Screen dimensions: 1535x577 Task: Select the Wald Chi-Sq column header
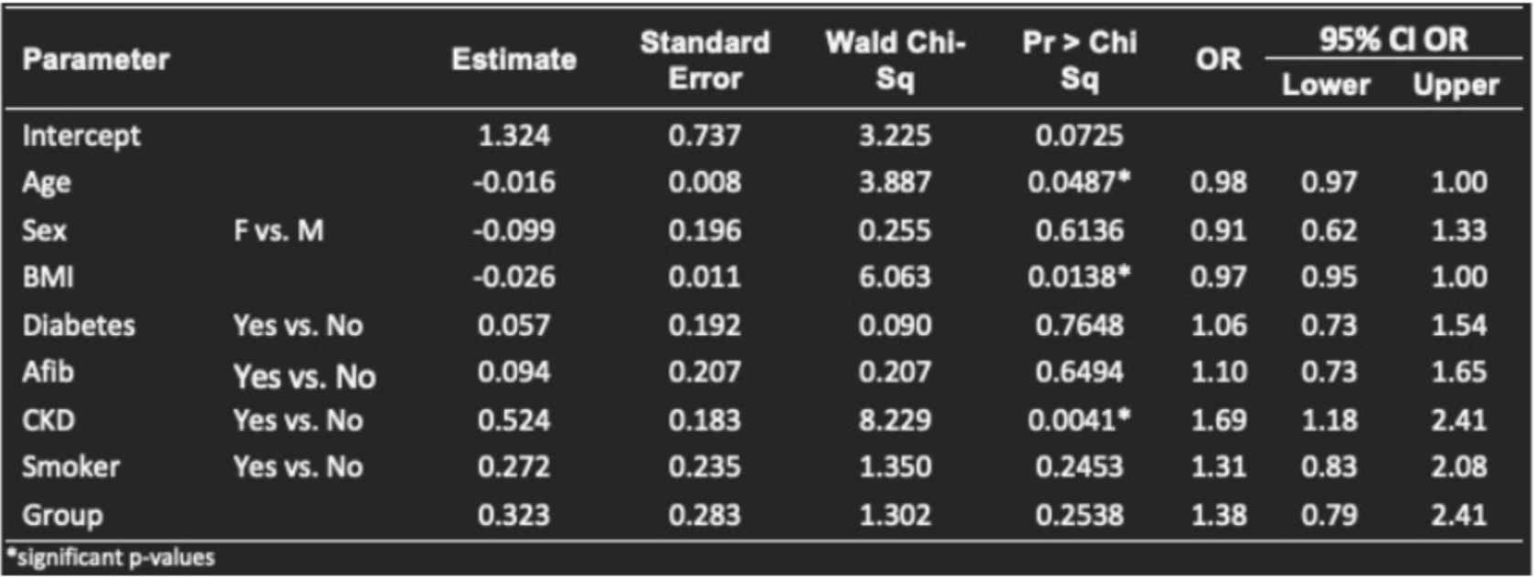click(895, 60)
